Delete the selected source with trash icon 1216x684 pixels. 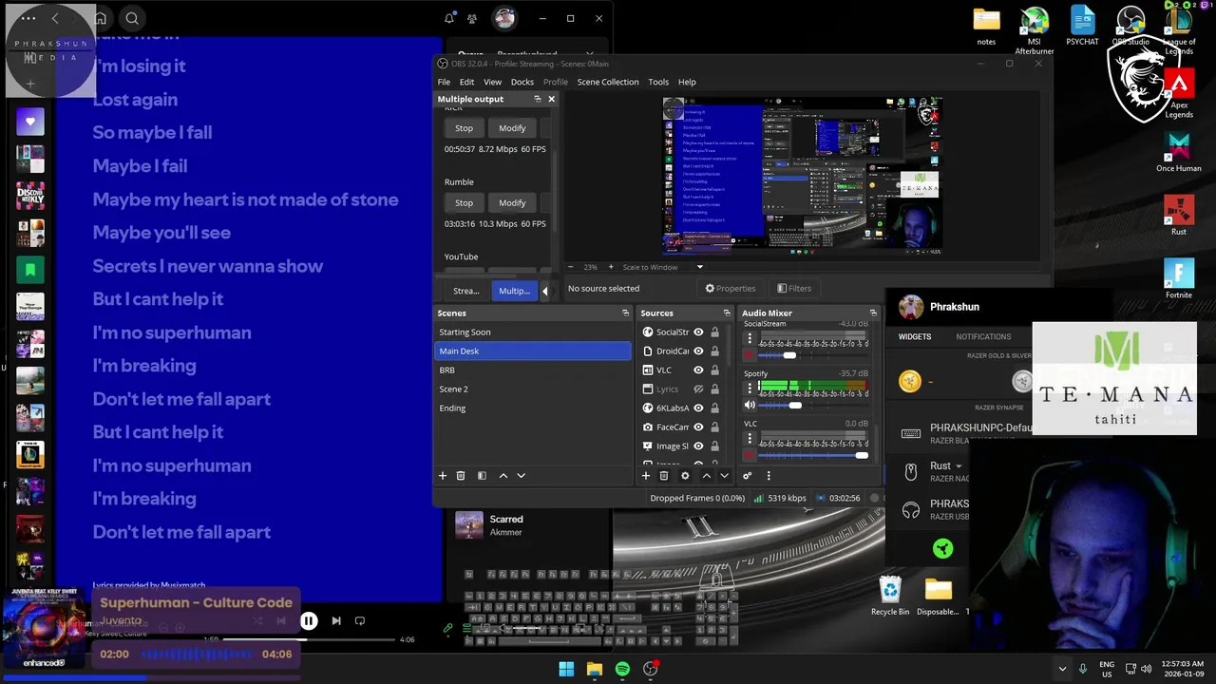[x=664, y=476]
